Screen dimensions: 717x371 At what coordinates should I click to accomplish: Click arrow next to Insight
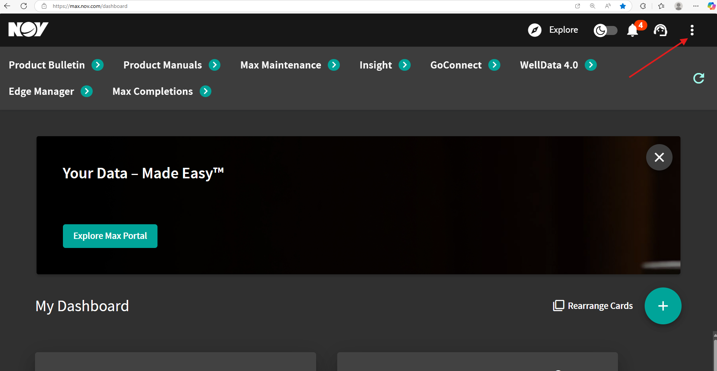point(405,65)
